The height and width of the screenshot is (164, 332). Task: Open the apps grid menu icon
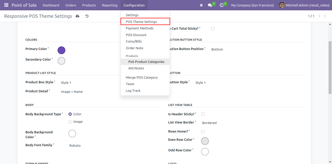pyautogui.click(x=6, y=5)
